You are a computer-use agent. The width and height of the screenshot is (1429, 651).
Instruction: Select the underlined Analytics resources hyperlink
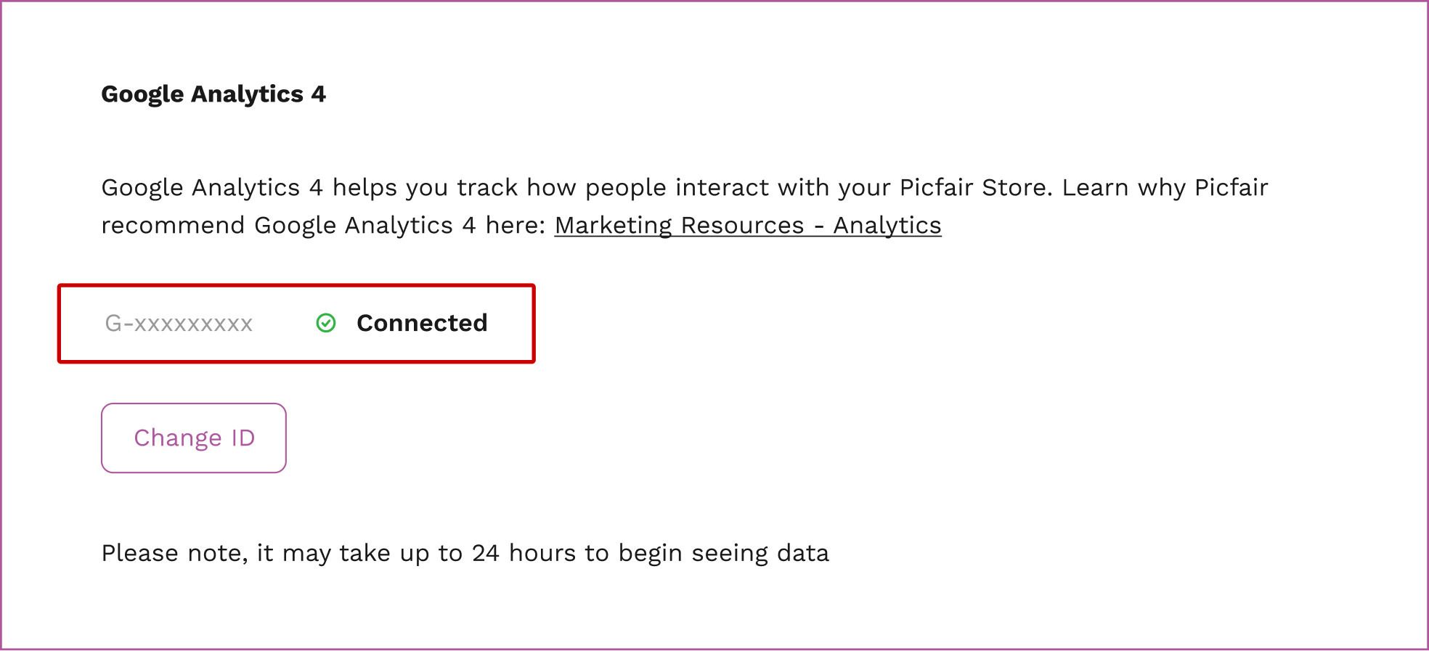pyautogui.click(x=748, y=226)
